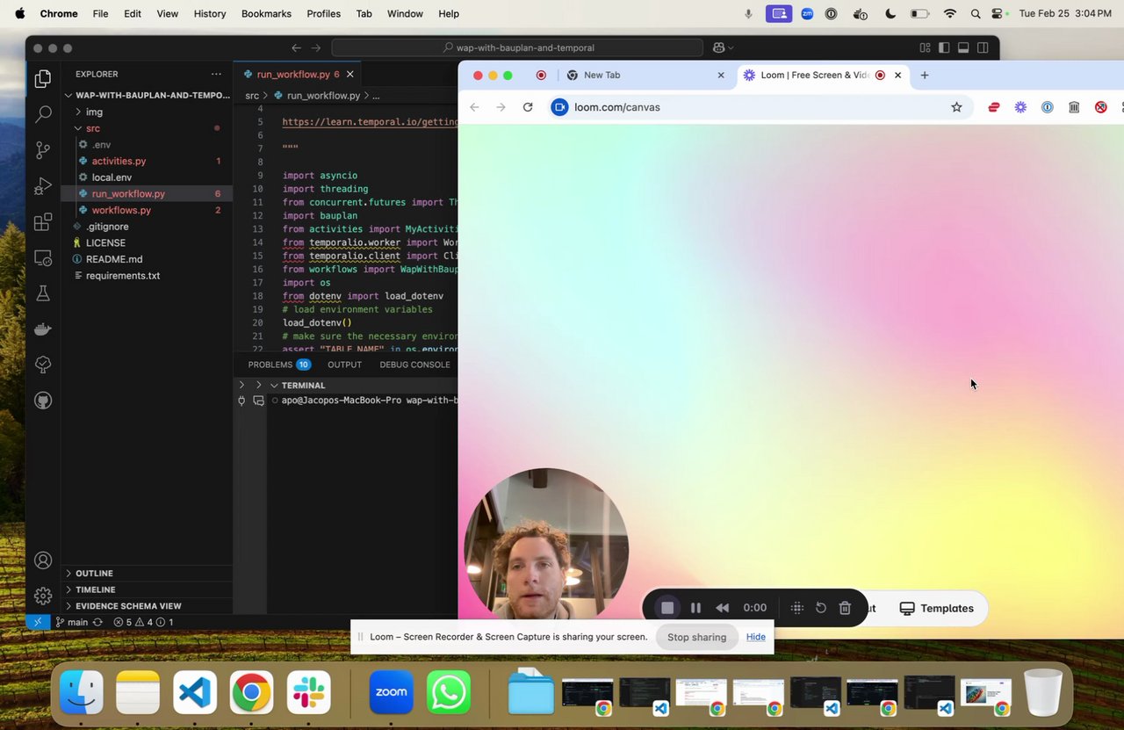Rewind the Loom recording
The height and width of the screenshot is (730, 1124).
723,608
